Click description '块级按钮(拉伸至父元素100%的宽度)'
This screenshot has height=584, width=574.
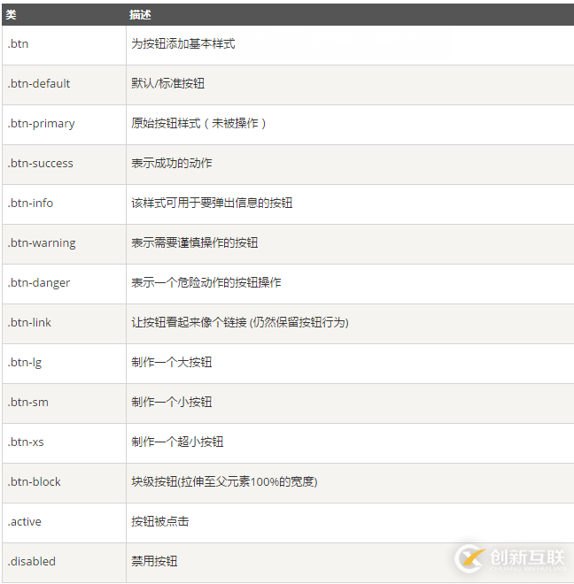click(x=224, y=482)
